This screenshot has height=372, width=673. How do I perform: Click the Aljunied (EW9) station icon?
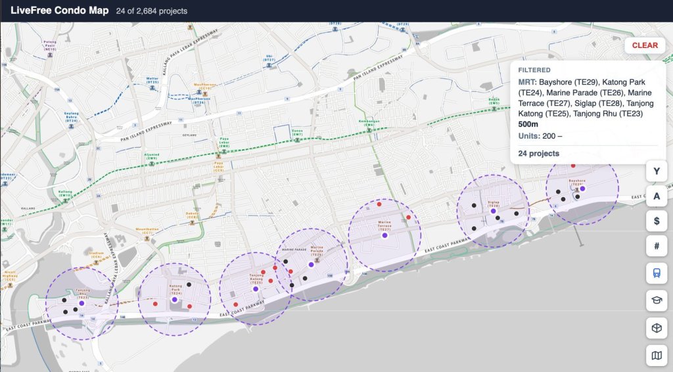click(x=152, y=164)
